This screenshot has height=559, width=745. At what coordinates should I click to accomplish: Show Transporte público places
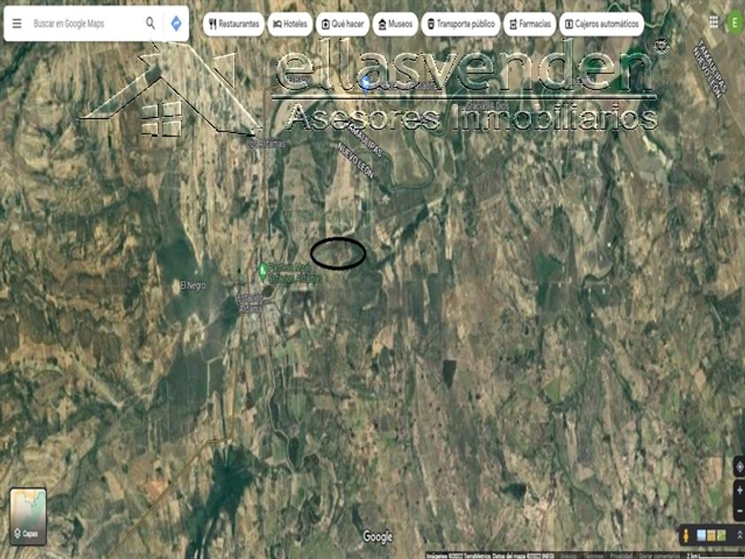pyautogui.click(x=460, y=24)
